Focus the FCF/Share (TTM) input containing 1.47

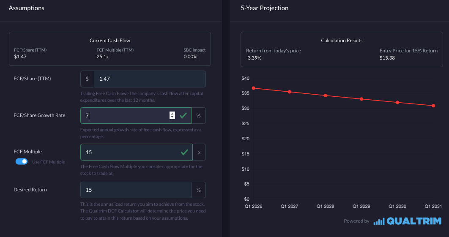[149, 79]
